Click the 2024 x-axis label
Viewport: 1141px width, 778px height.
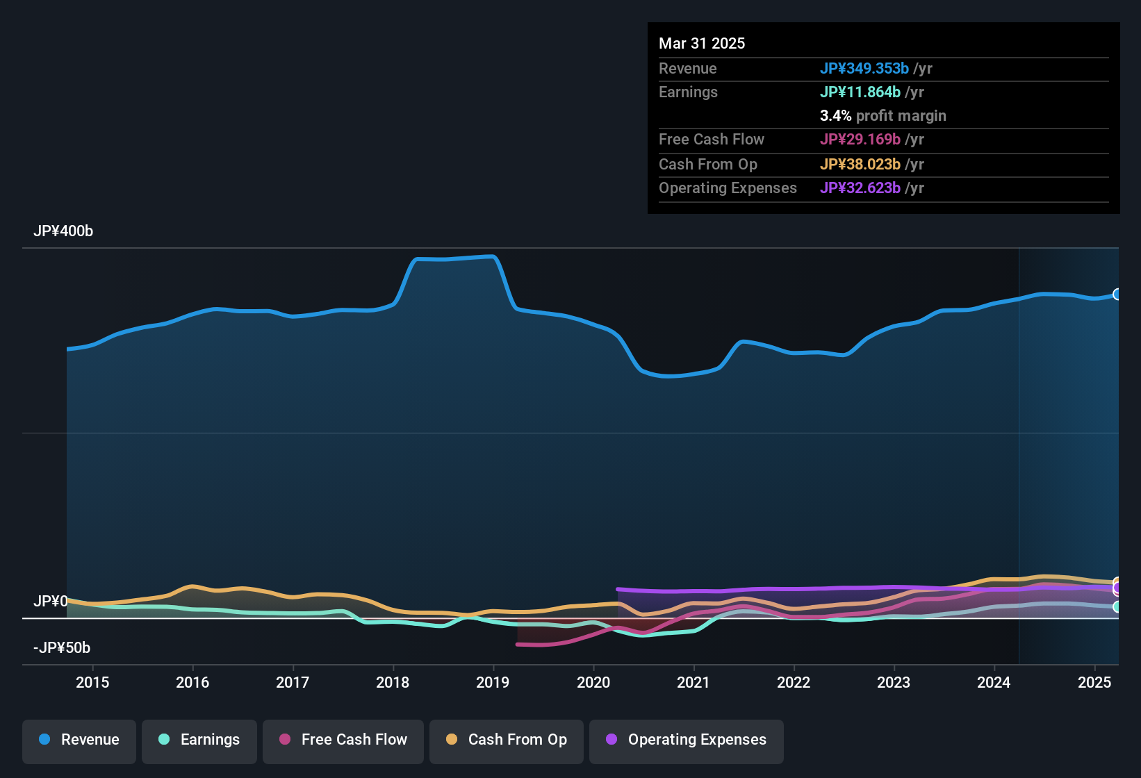coord(994,682)
